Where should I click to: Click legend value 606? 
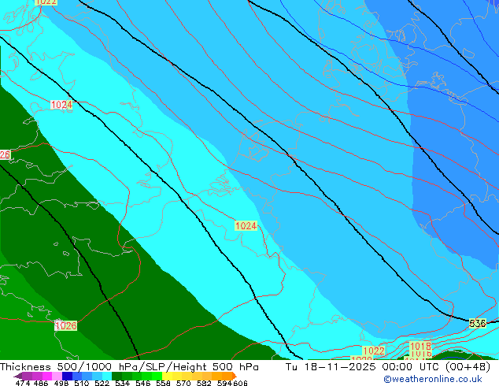tap(239, 383)
